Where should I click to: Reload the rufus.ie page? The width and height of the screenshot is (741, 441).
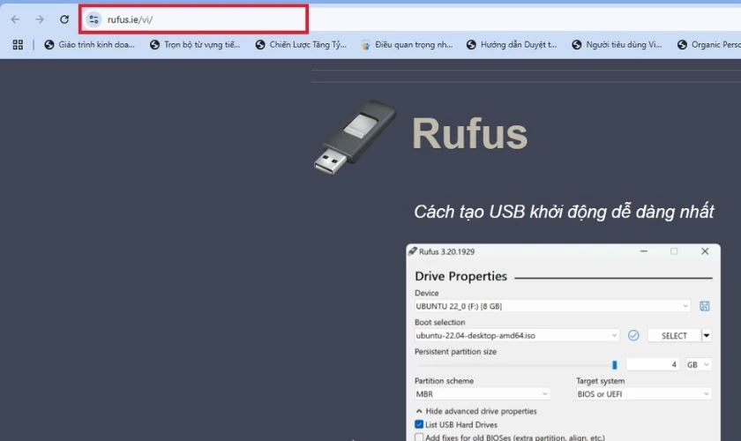[x=64, y=19]
